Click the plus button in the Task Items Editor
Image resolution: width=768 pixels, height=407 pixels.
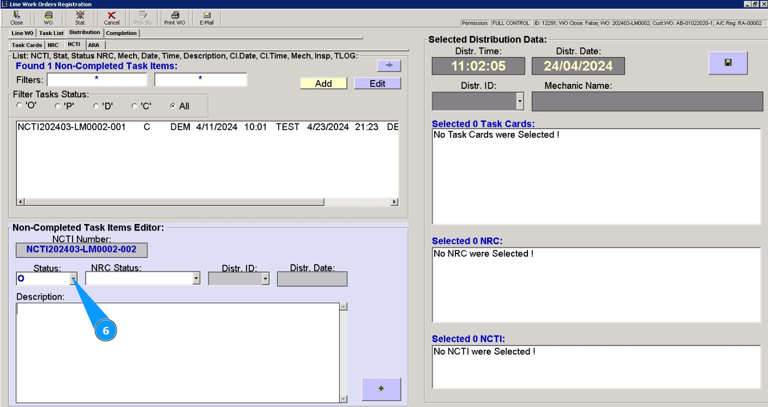point(381,389)
